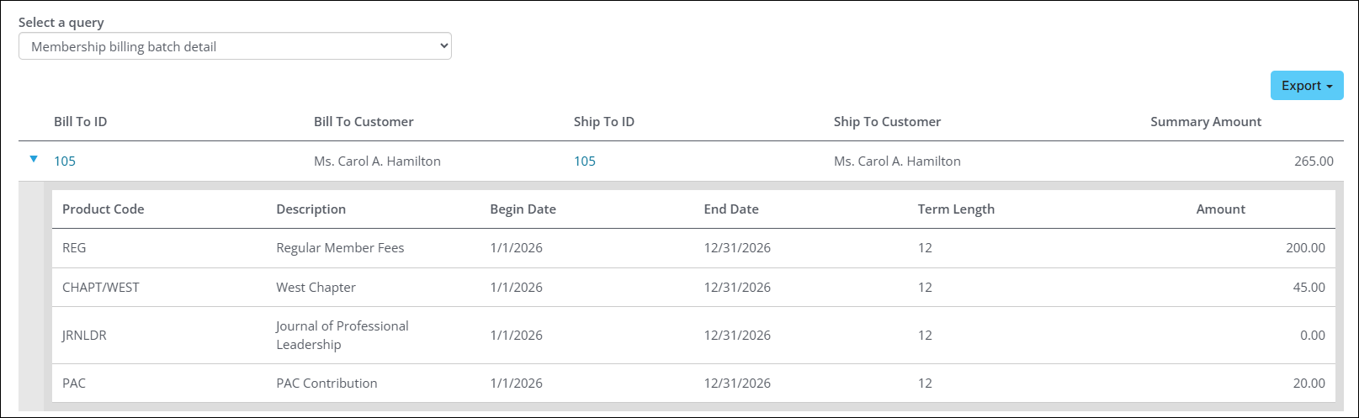Click the Summary Amount column header
Screen dimensions: 1359x418
[x=1206, y=122]
